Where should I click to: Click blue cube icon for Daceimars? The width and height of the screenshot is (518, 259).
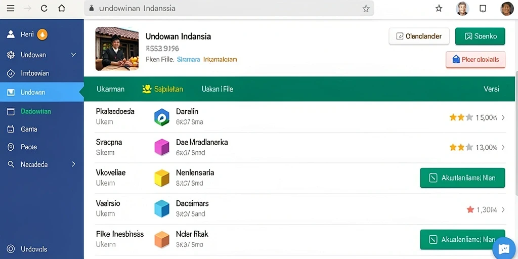(162, 209)
